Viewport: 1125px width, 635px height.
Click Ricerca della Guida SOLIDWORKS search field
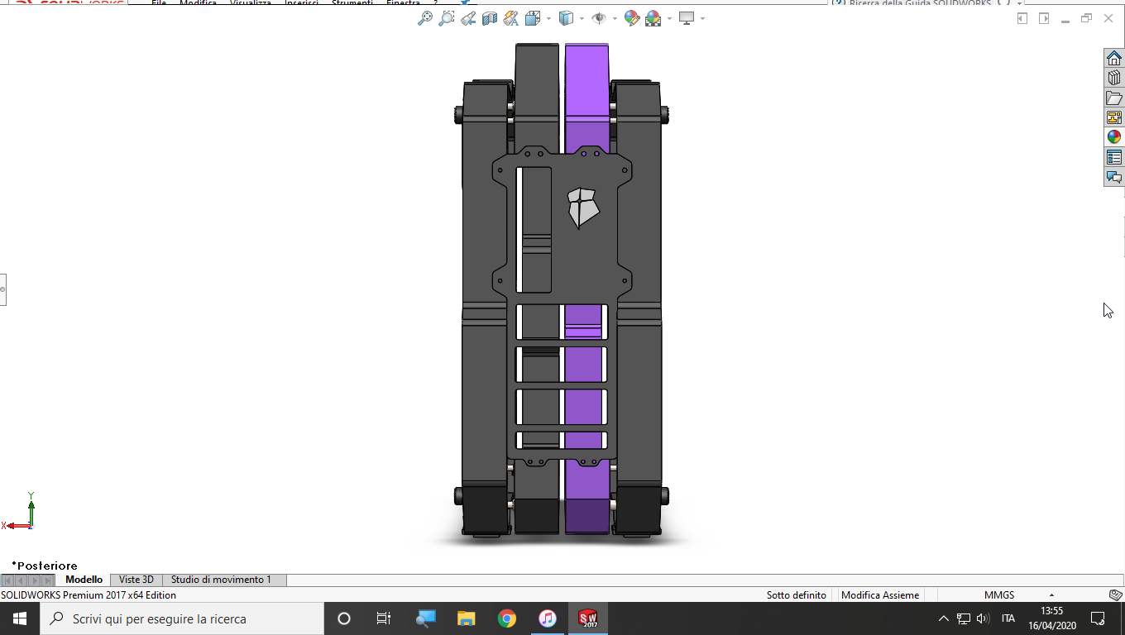[x=920, y=2]
